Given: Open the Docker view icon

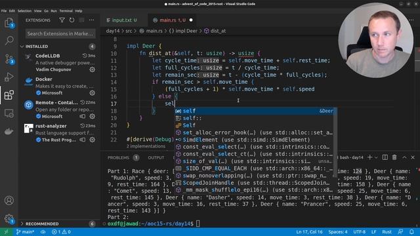Looking at the screenshot, I should pos(9,131).
